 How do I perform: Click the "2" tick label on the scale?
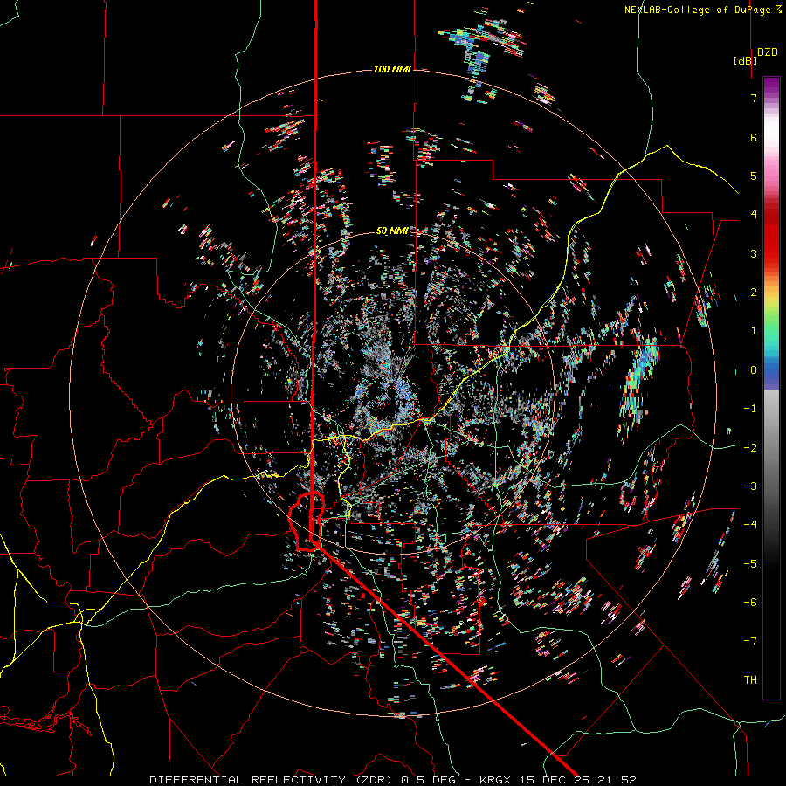point(754,293)
